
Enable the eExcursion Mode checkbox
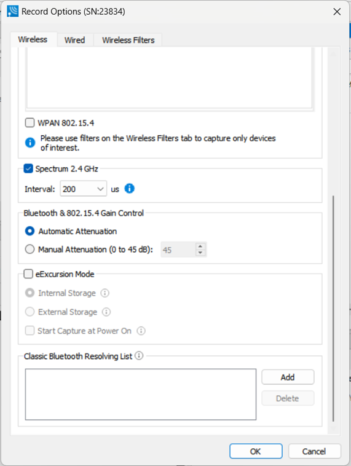point(28,274)
